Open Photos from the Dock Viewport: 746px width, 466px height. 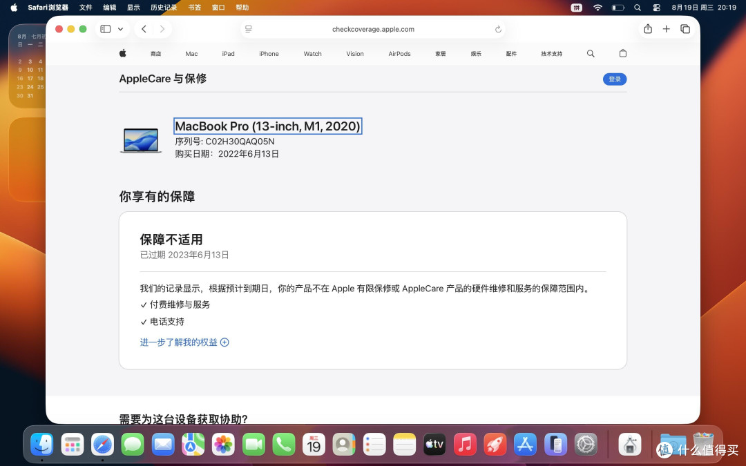point(224,445)
